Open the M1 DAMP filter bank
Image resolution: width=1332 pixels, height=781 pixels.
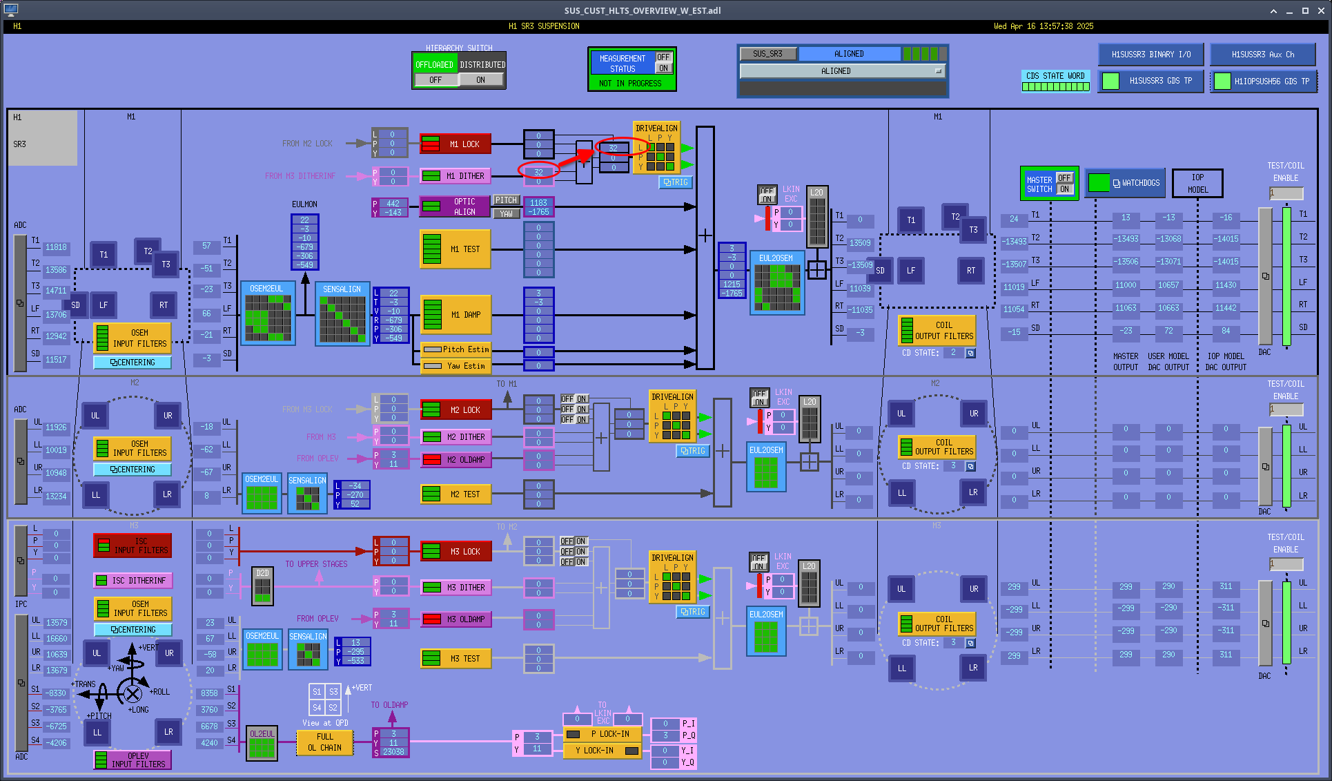[456, 314]
